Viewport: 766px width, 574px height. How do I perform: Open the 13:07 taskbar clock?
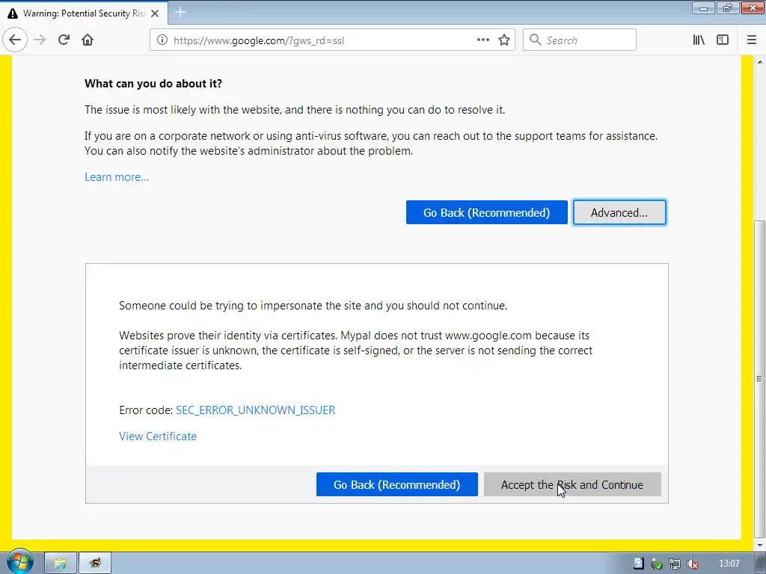tap(729, 564)
